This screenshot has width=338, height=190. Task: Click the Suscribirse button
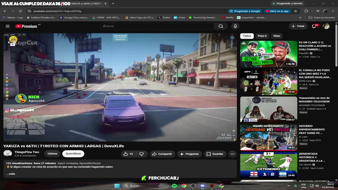73,154
